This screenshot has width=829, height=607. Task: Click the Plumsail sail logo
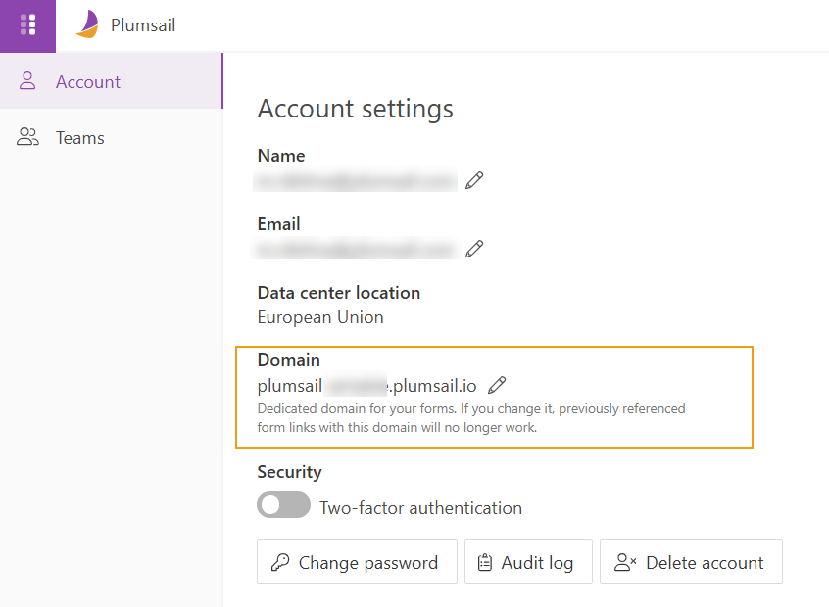pyautogui.click(x=87, y=25)
